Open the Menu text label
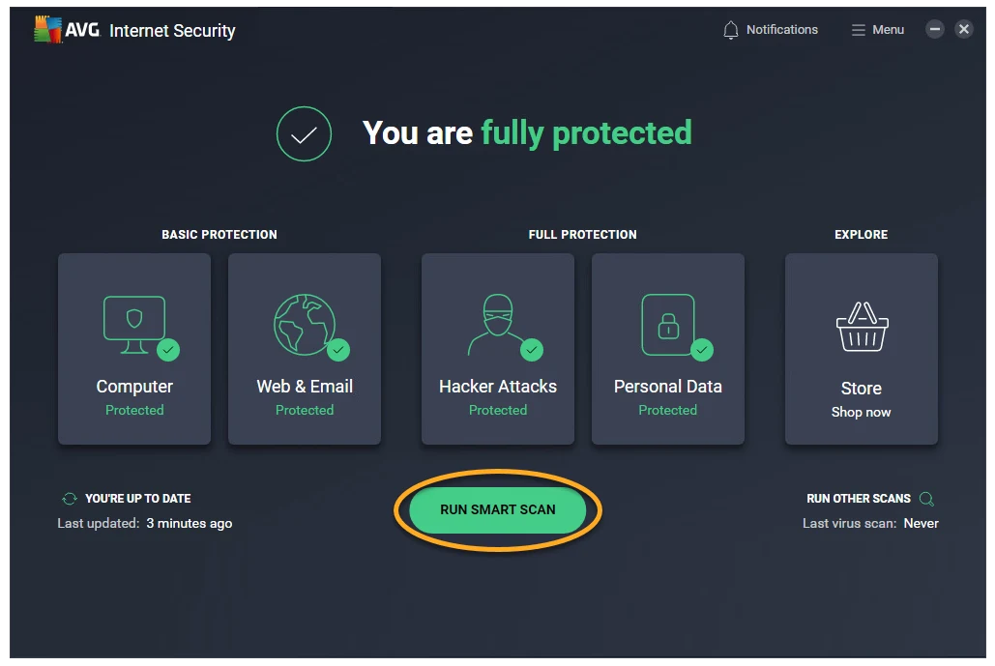Viewport: 995px width, 666px height. 888,30
